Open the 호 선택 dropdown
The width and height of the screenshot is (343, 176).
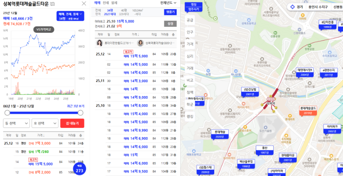pos(45,123)
